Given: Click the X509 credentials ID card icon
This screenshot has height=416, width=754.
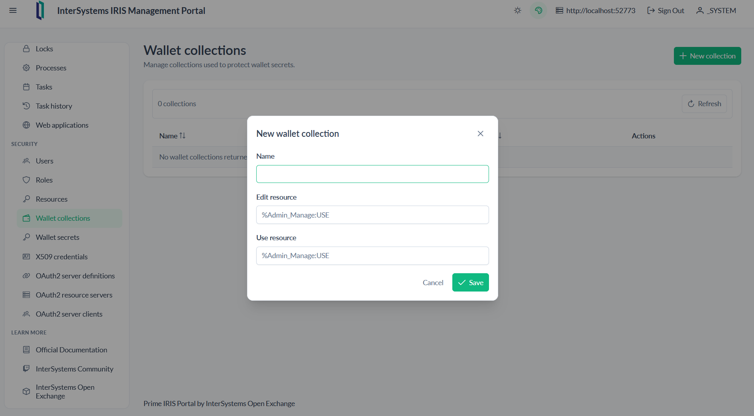Looking at the screenshot, I should 26,257.
